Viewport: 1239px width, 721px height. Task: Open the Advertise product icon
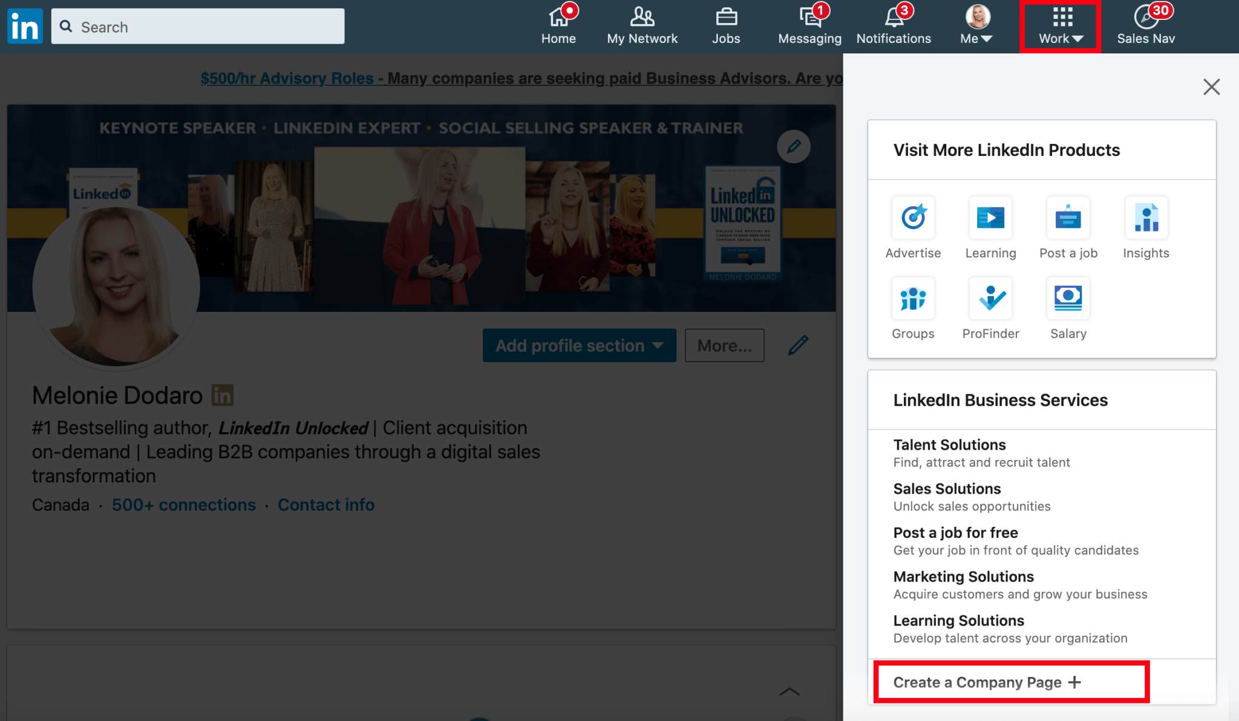912,219
